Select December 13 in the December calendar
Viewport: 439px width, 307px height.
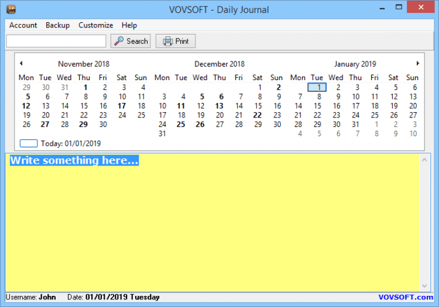(x=219, y=106)
